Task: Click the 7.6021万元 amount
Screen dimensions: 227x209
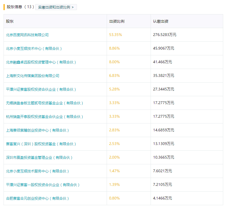Action: pyautogui.click(x=162, y=171)
